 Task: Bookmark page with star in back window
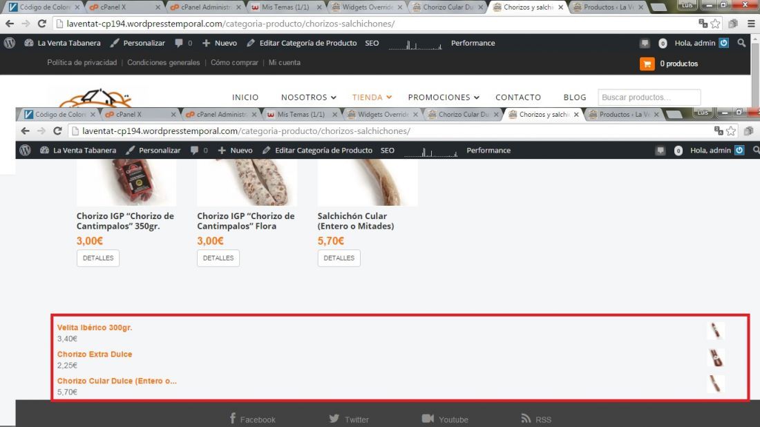click(x=715, y=23)
